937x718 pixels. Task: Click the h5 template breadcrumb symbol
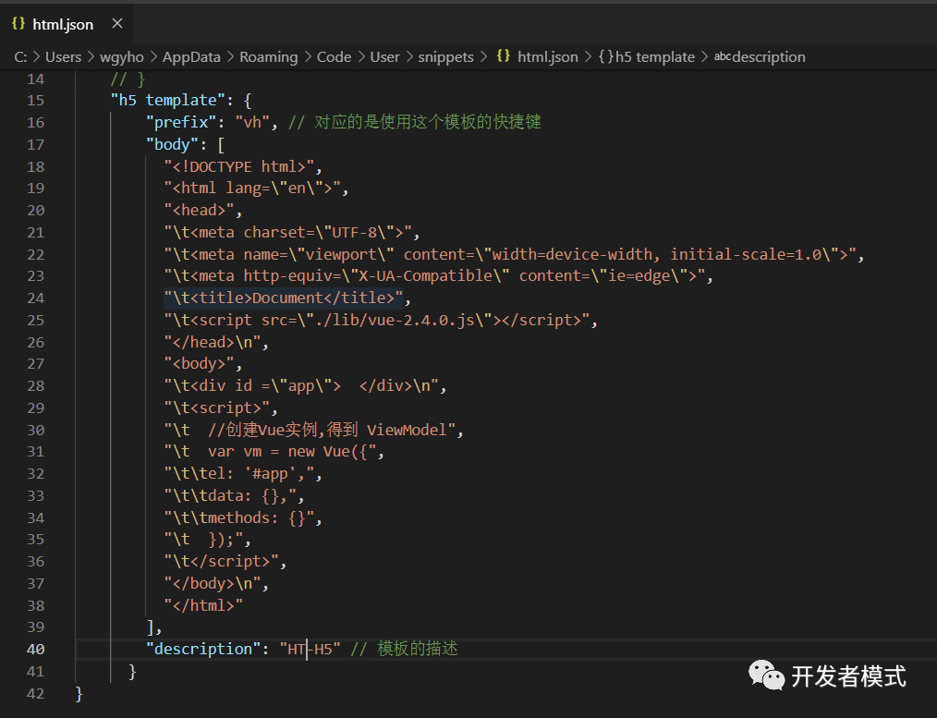tap(655, 56)
